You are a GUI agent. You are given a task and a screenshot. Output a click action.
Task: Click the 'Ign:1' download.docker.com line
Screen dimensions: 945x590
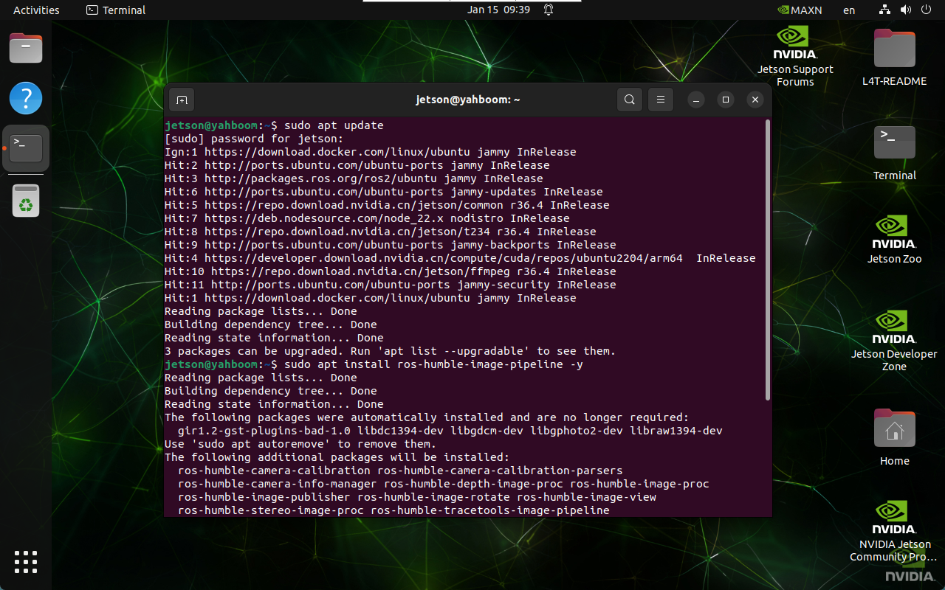point(370,152)
